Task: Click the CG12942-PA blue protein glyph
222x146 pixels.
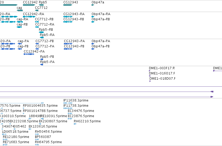Action: coord(29,54)
